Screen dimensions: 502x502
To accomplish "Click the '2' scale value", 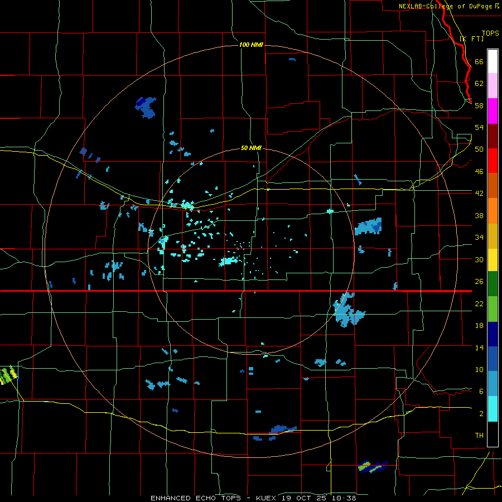I will coord(481,413).
